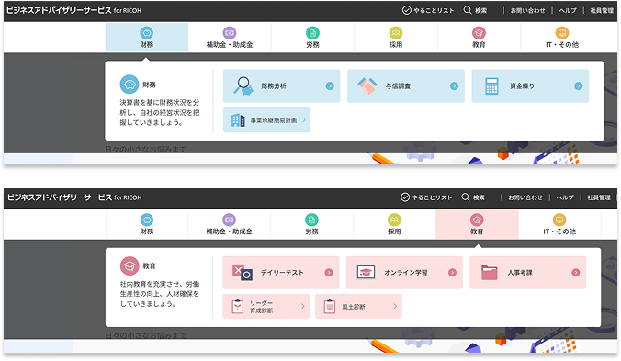The width and height of the screenshot is (621, 361).
Task: Click やることリスト check icon in 財務-menu screen
Action: (406, 10)
